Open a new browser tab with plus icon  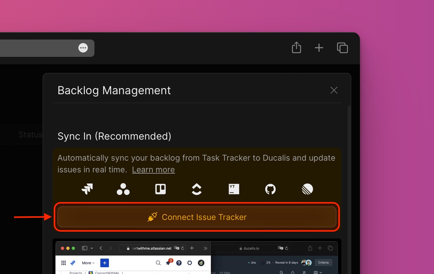point(319,48)
